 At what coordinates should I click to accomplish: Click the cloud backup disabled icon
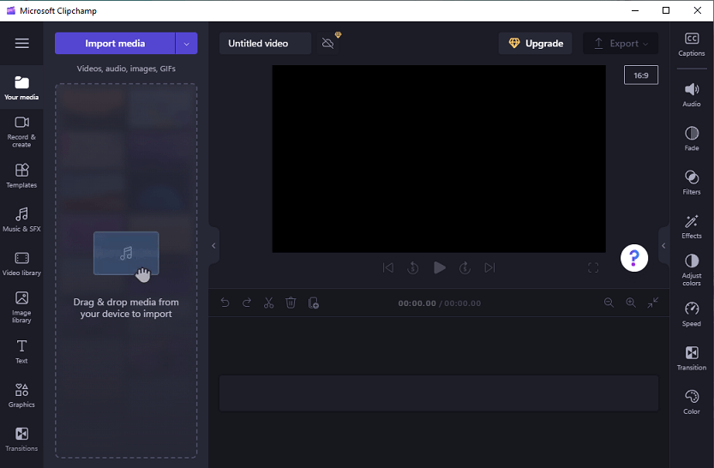tap(327, 43)
